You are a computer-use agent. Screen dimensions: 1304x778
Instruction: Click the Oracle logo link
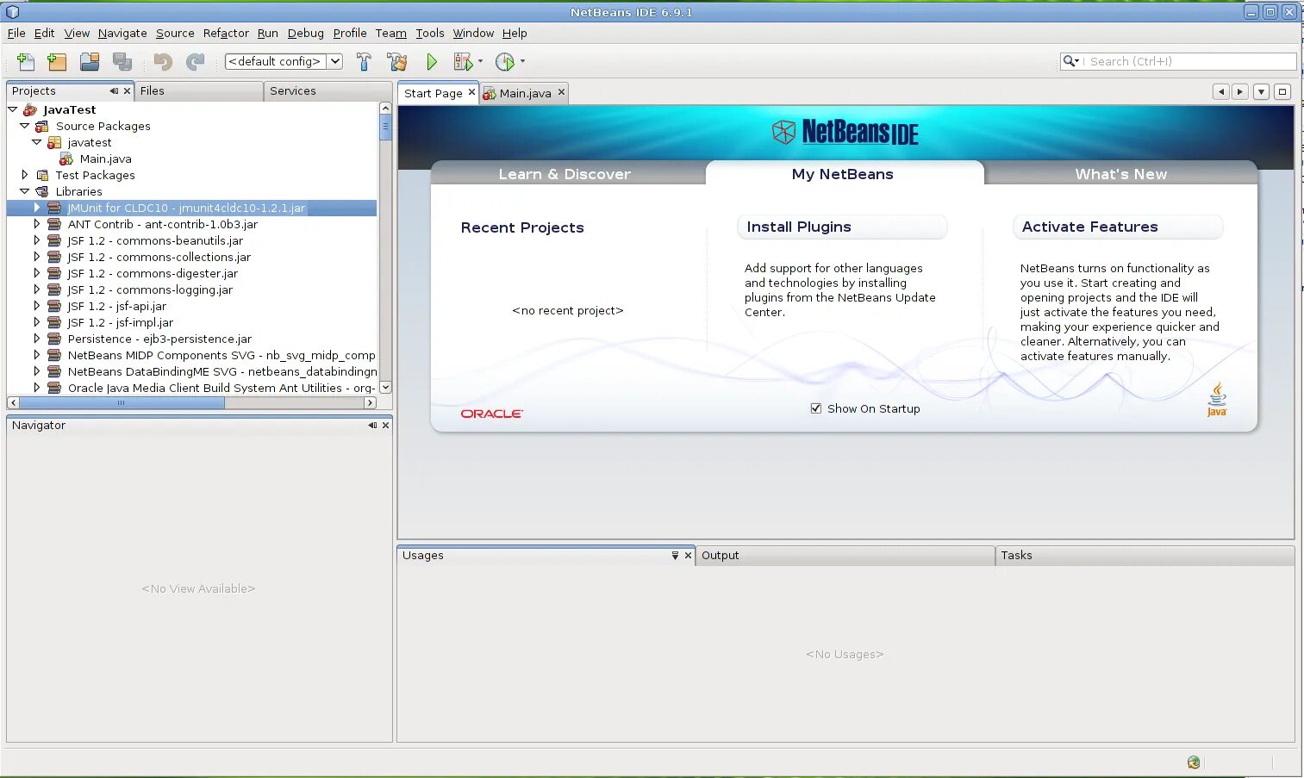491,414
